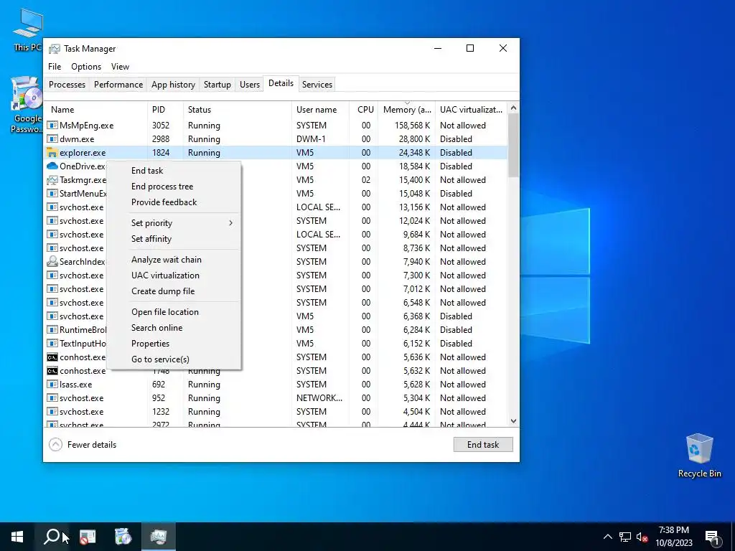Sort by the Status column header

pos(237,110)
